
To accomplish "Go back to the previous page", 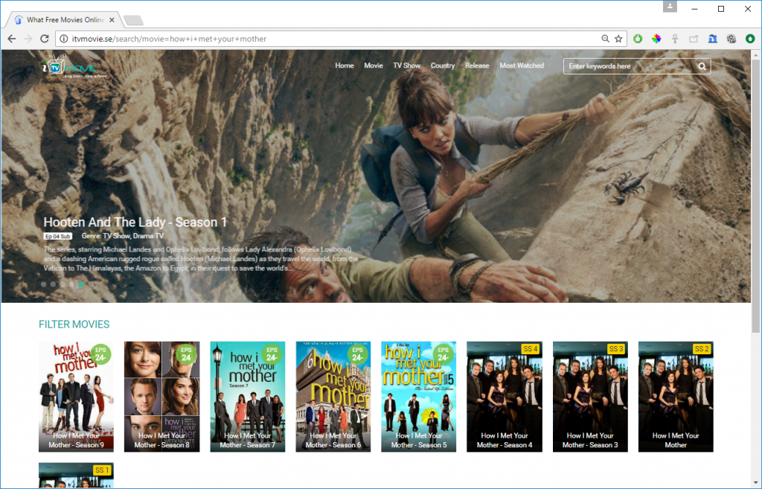I will click(12, 39).
